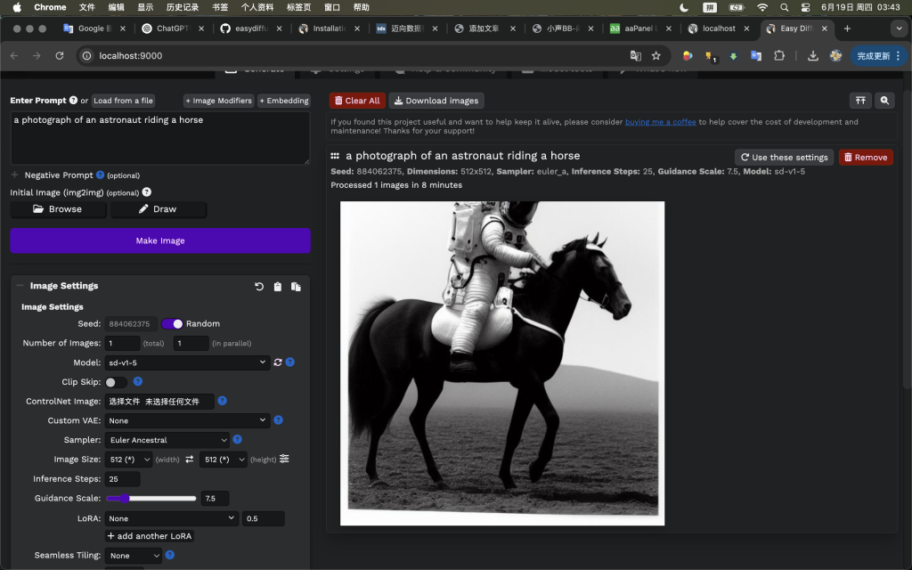Open the 历史记录 menu in the menu bar
The image size is (912, 570).
pyautogui.click(x=182, y=7)
